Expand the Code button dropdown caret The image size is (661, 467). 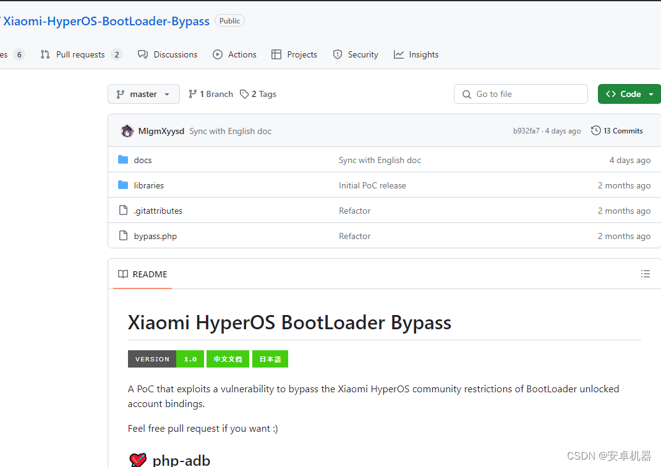pyautogui.click(x=651, y=95)
